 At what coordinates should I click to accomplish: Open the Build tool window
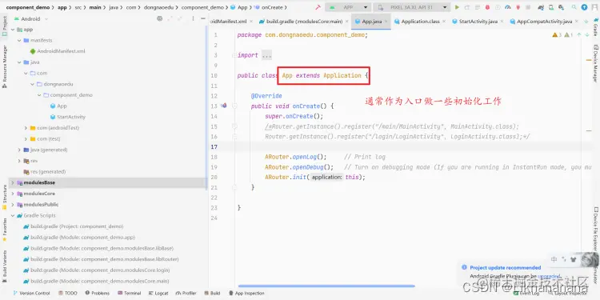[x=212, y=293]
